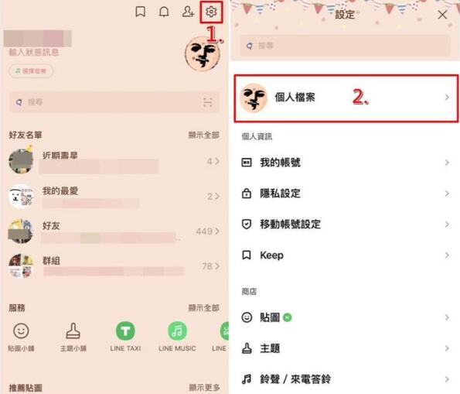The height and width of the screenshot is (394, 460).
Task: Open 隱私設定 privacy settings
Action: click(x=345, y=194)
